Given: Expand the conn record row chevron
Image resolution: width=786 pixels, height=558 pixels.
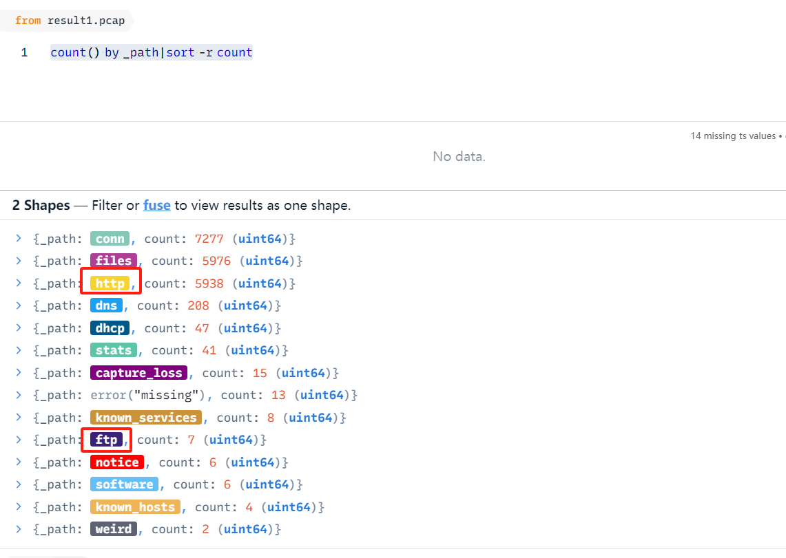Looking at the screenshot, I should tap(19, 239).
